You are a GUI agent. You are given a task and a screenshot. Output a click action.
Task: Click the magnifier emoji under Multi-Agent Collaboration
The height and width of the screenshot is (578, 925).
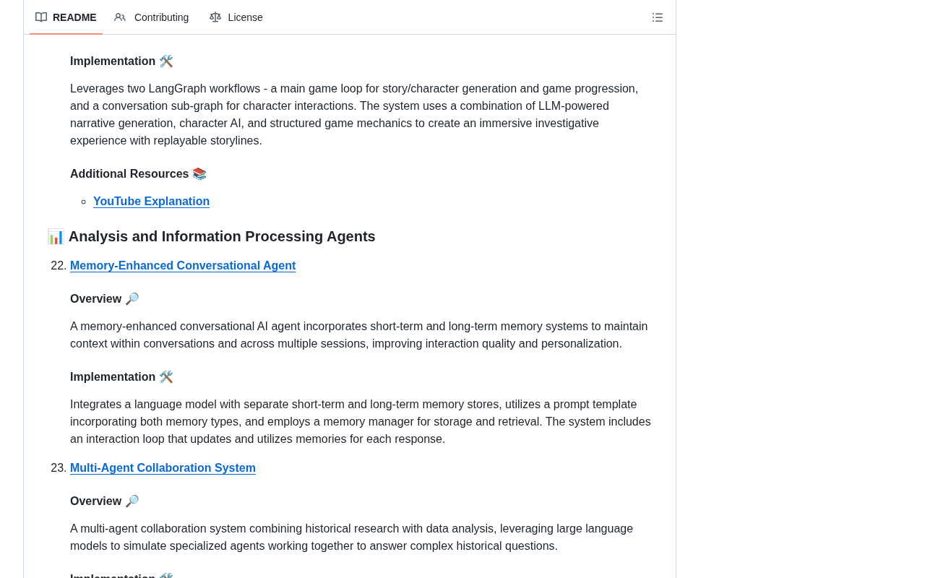point(132,501)
